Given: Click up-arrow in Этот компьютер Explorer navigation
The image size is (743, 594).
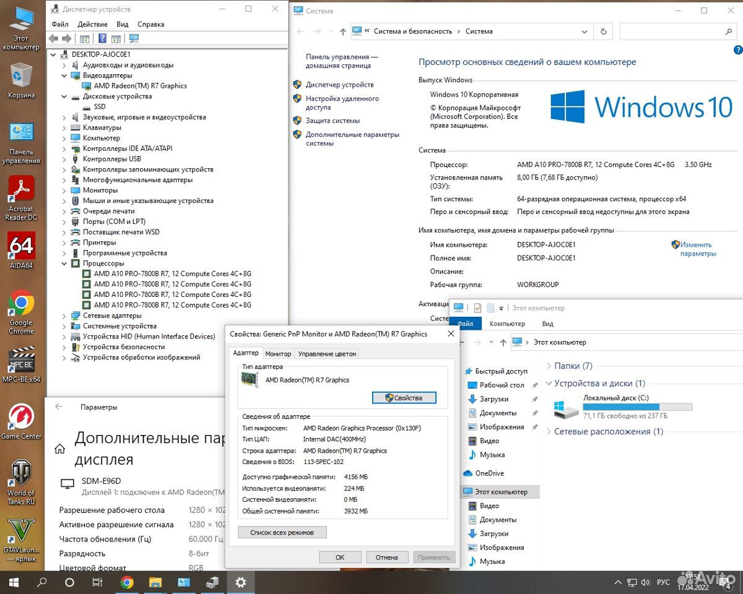Looking at the screenshot, I should 502,342.
